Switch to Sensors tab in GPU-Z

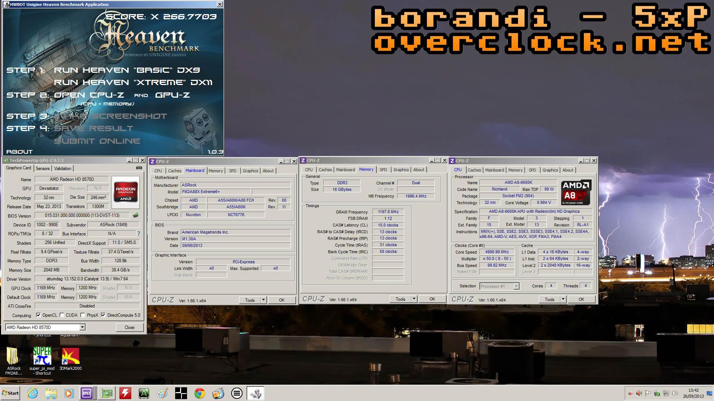tap(42, 168)
